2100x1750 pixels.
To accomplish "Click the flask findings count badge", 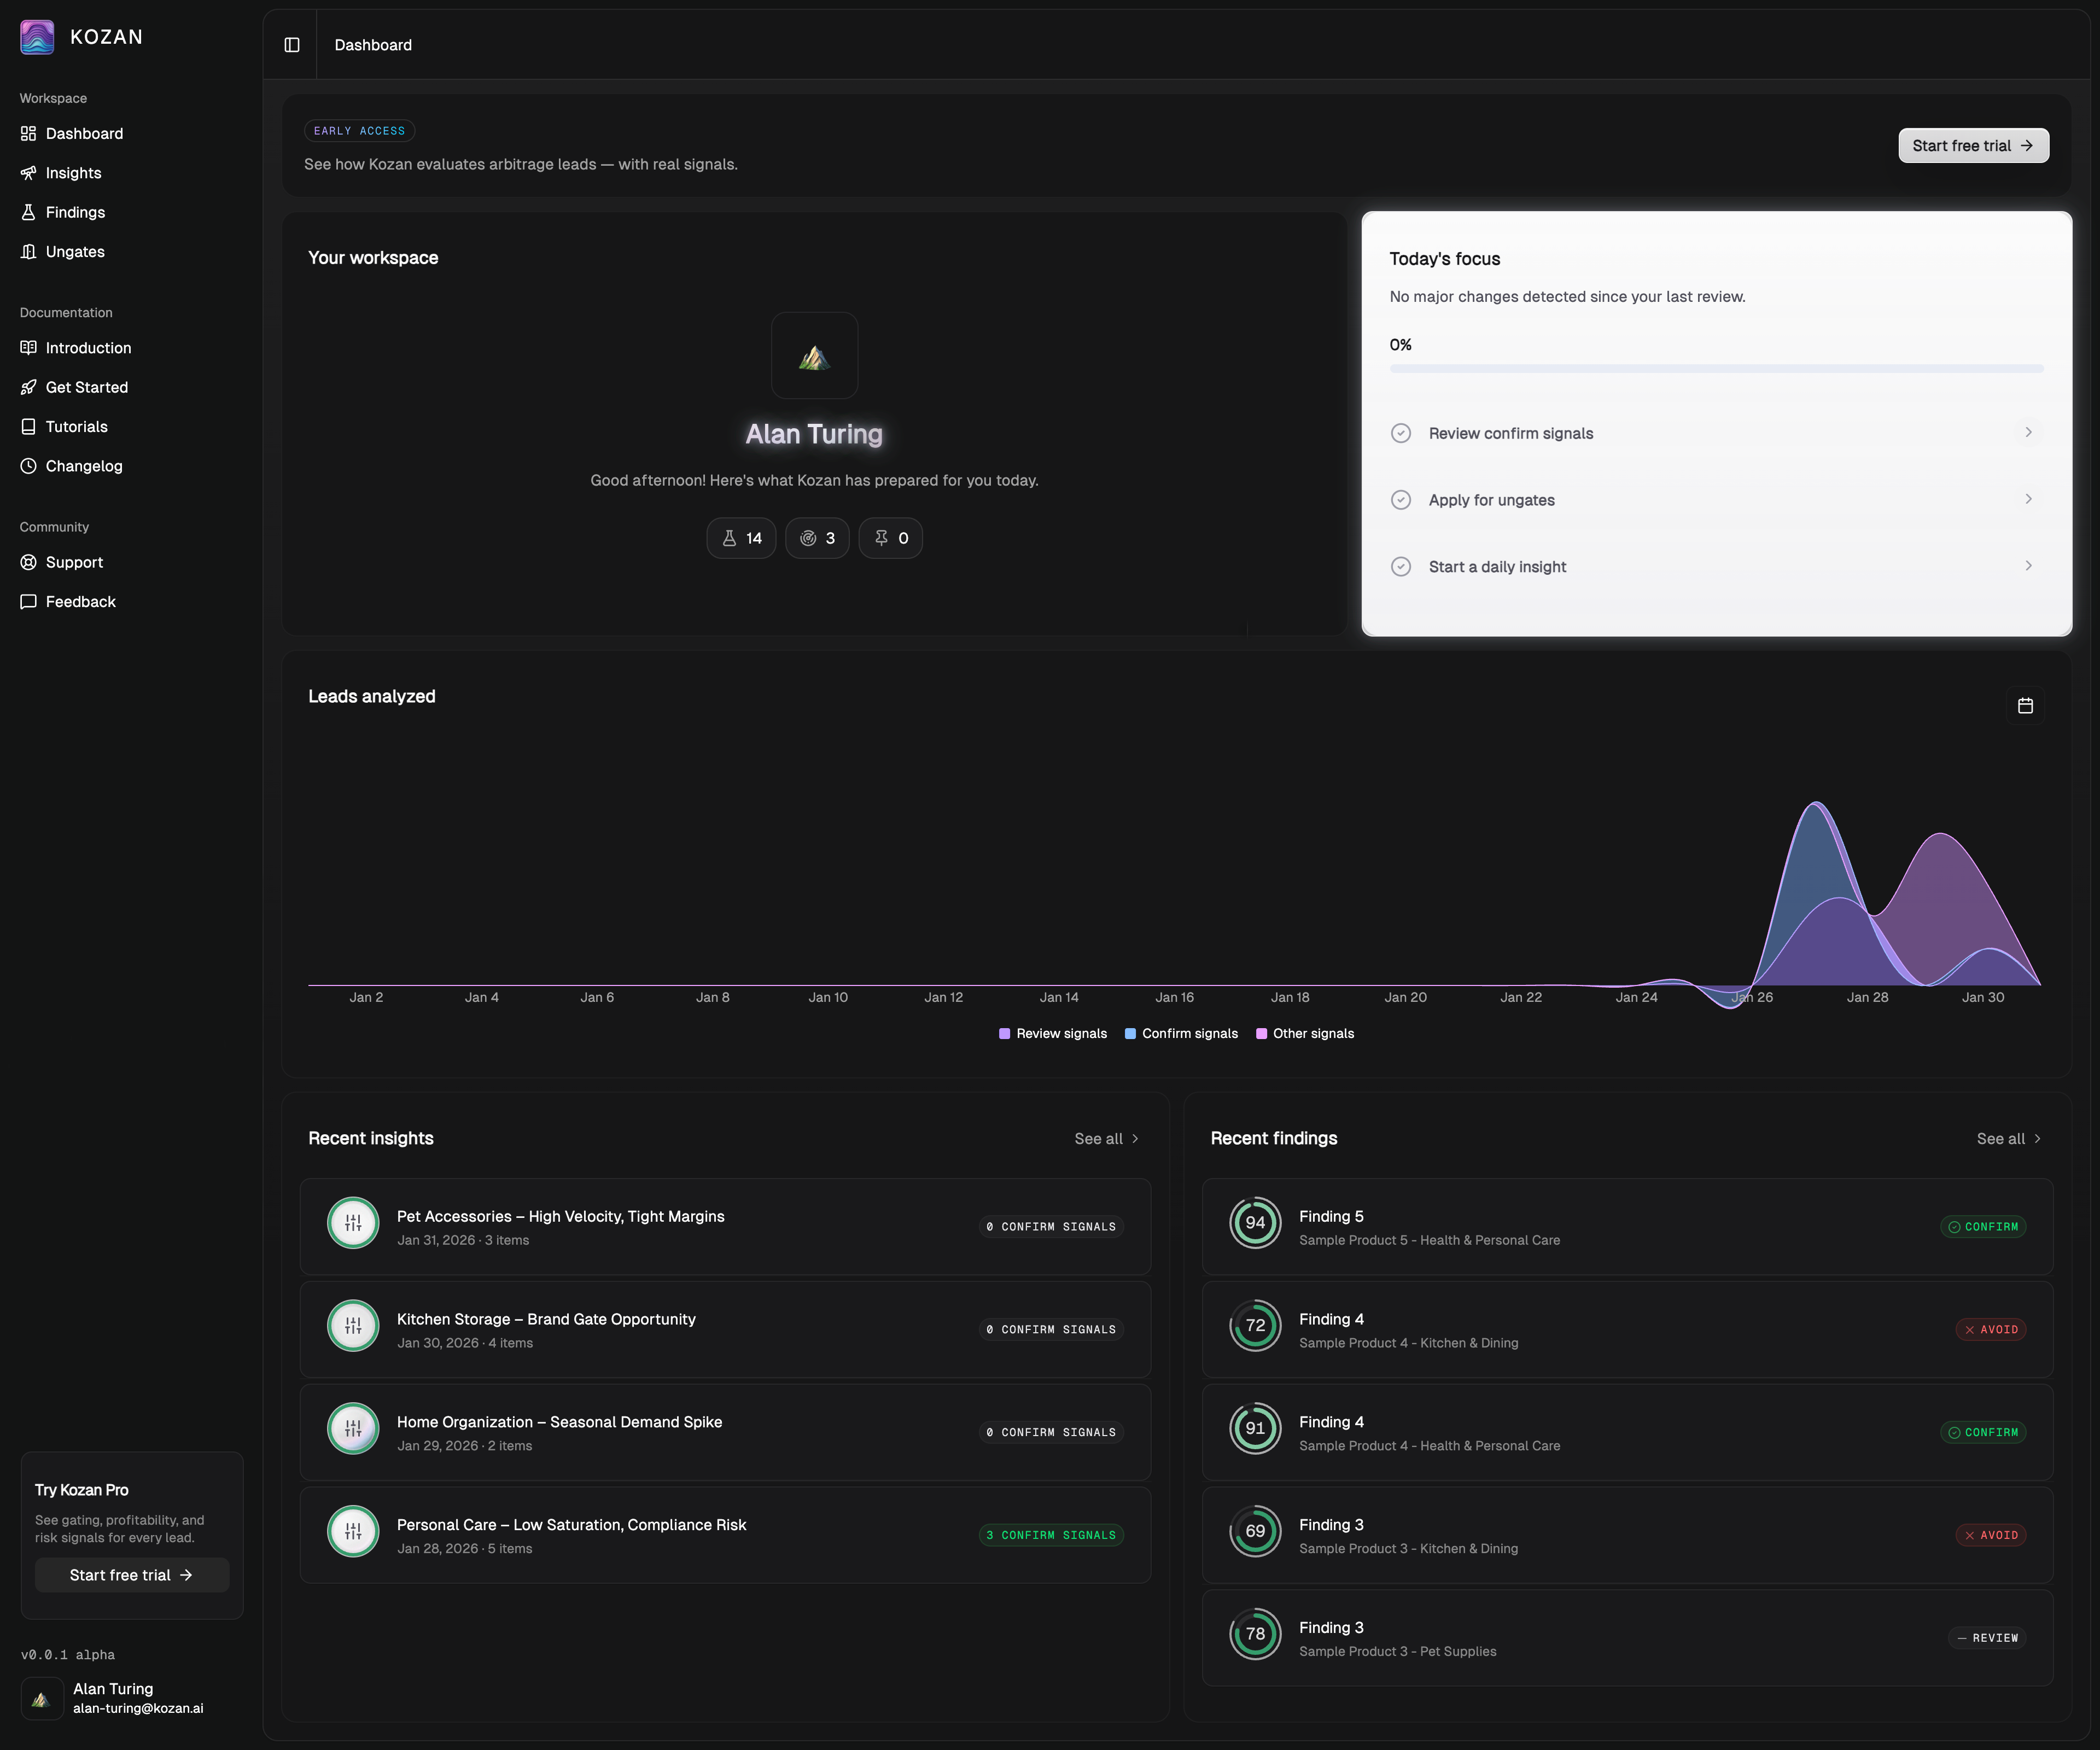I will point(741,538).
